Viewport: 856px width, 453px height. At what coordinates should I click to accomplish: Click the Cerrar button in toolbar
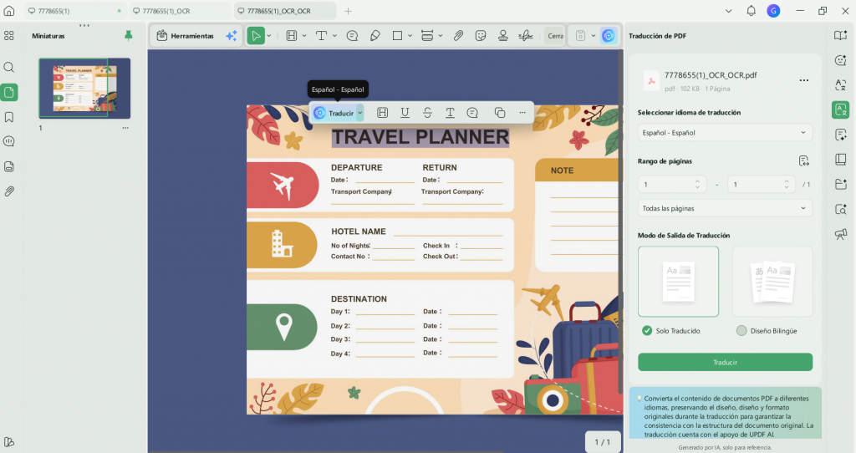(555, 36)
